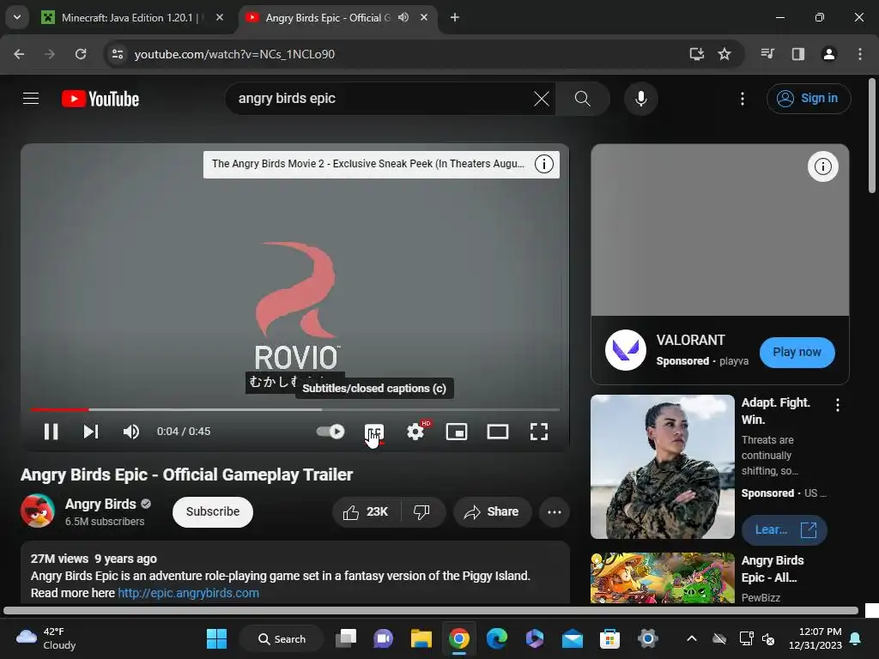The width and height of the screenshot is (879, 659).
Task: Share this video
Action: pos(492,511)
